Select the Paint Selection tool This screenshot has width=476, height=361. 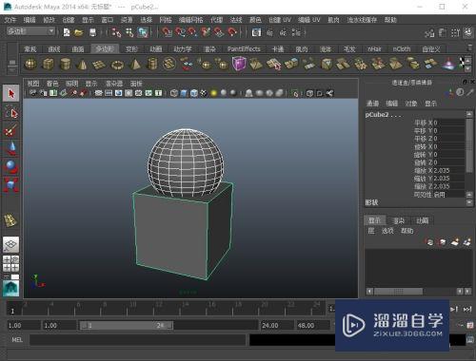11,130
